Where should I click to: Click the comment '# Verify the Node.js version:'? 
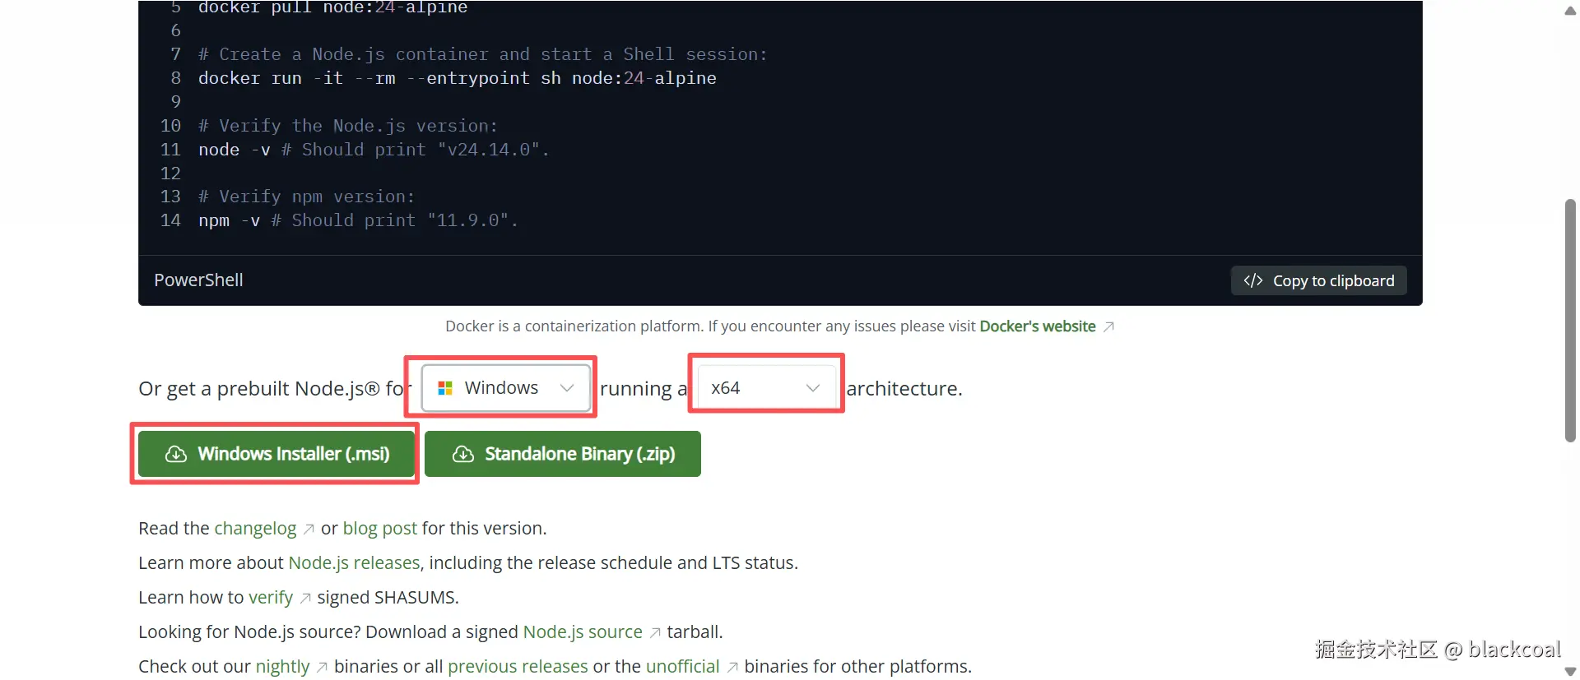(348, 126)
